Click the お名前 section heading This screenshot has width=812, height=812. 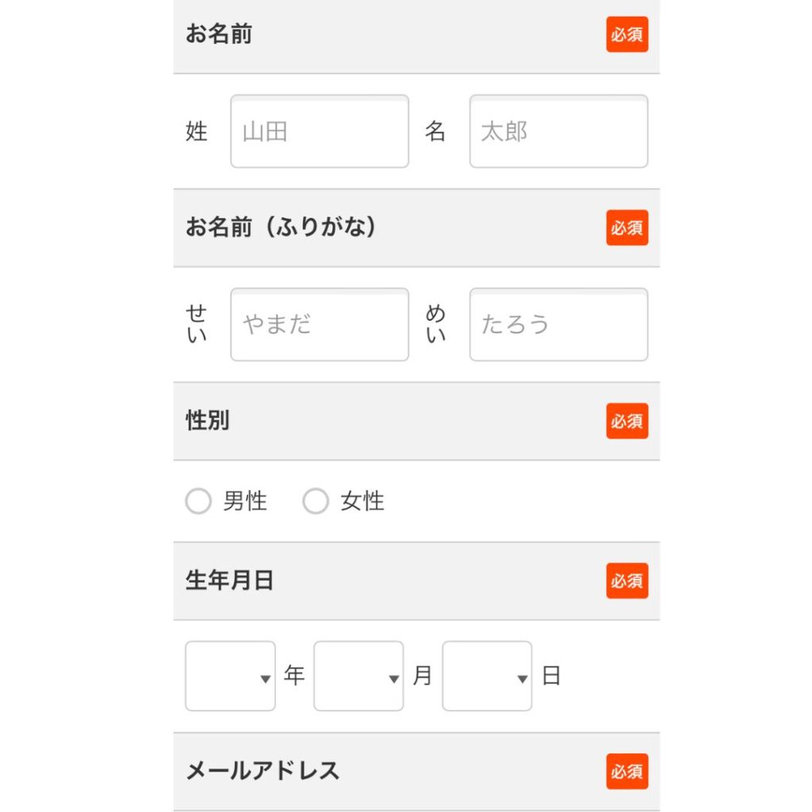coord(219,35)
